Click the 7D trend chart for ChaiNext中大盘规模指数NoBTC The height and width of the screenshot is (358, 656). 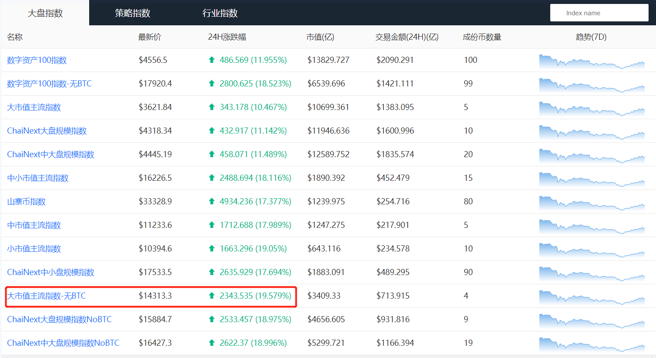coord(592,344)
